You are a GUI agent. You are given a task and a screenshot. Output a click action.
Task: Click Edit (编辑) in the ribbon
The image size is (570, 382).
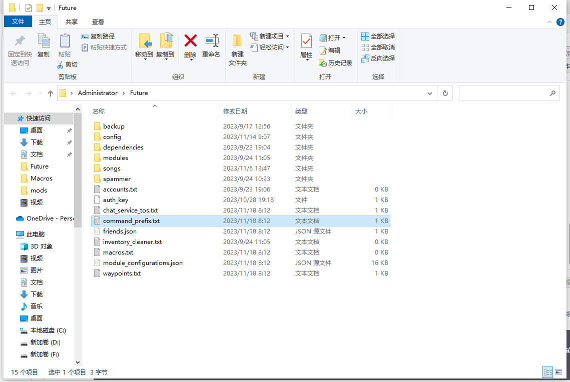coord(330,50)
